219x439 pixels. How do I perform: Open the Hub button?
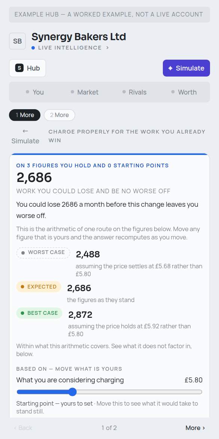tap(27, 68)
